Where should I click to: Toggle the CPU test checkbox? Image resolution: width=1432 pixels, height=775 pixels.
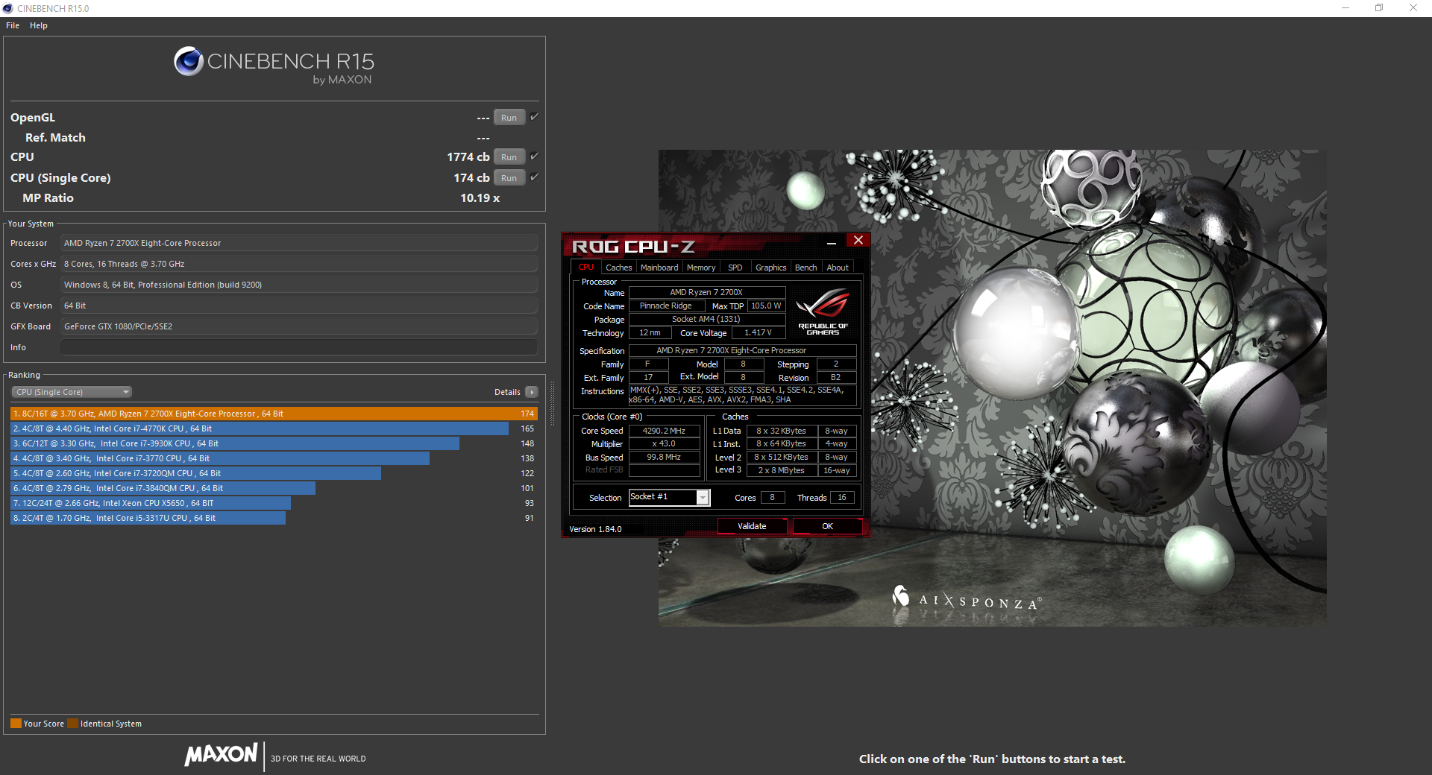tap(534, 156)
